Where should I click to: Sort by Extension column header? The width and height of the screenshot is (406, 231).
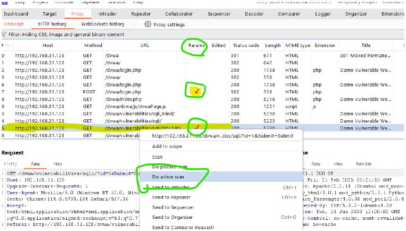point(325,46)
